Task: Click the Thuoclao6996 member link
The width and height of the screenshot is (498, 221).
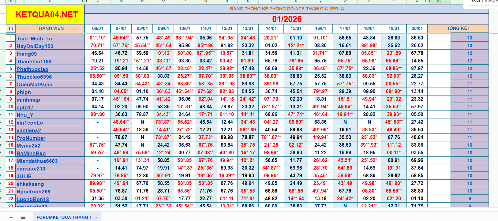Action: coord(34,77)
